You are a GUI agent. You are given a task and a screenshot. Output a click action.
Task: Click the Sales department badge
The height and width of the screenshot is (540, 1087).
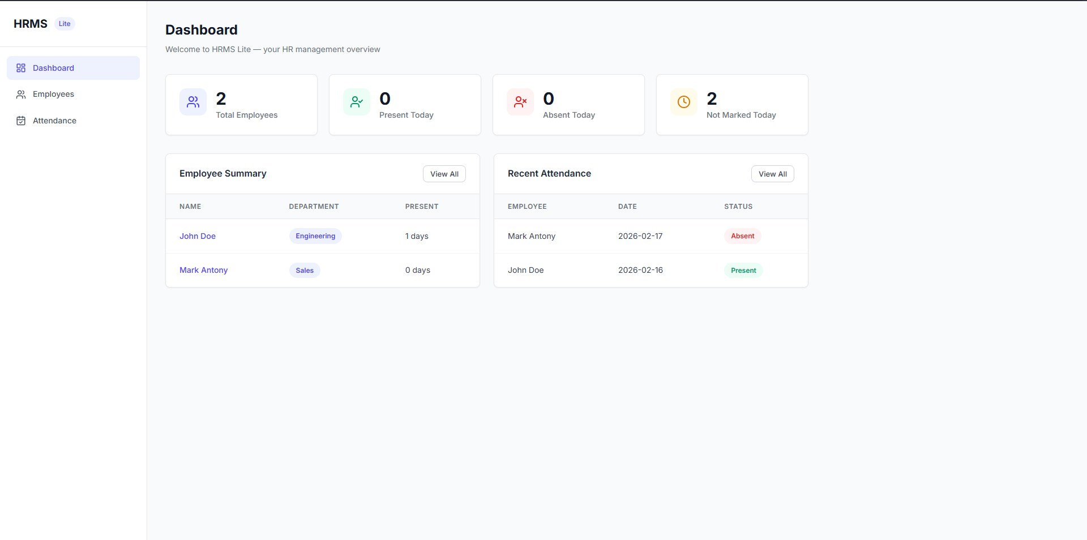tap(305, 271)
